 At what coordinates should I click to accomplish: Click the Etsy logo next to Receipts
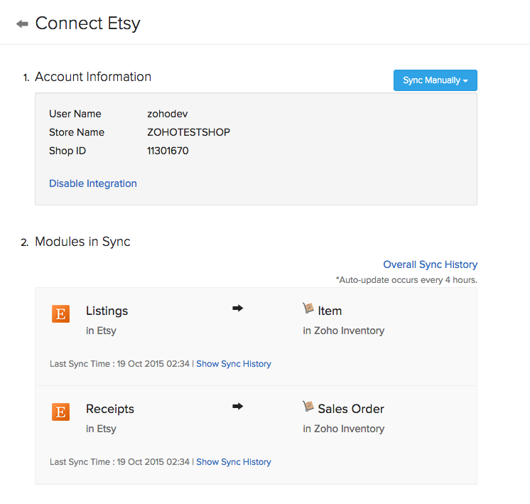[x=61, y=412]
